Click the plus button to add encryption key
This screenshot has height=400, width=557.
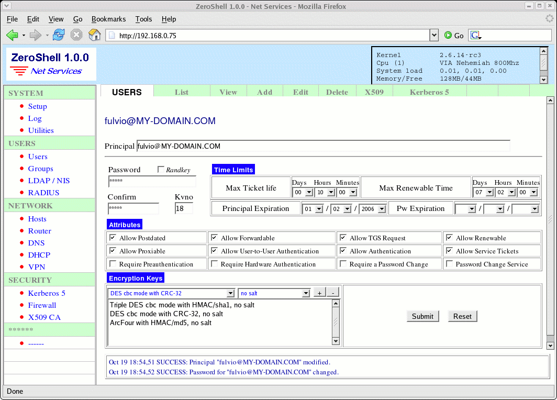click(319, 293)
